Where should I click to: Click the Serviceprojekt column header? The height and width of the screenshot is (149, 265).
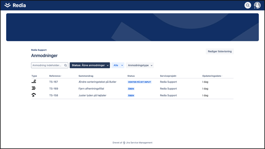[168, 76]
